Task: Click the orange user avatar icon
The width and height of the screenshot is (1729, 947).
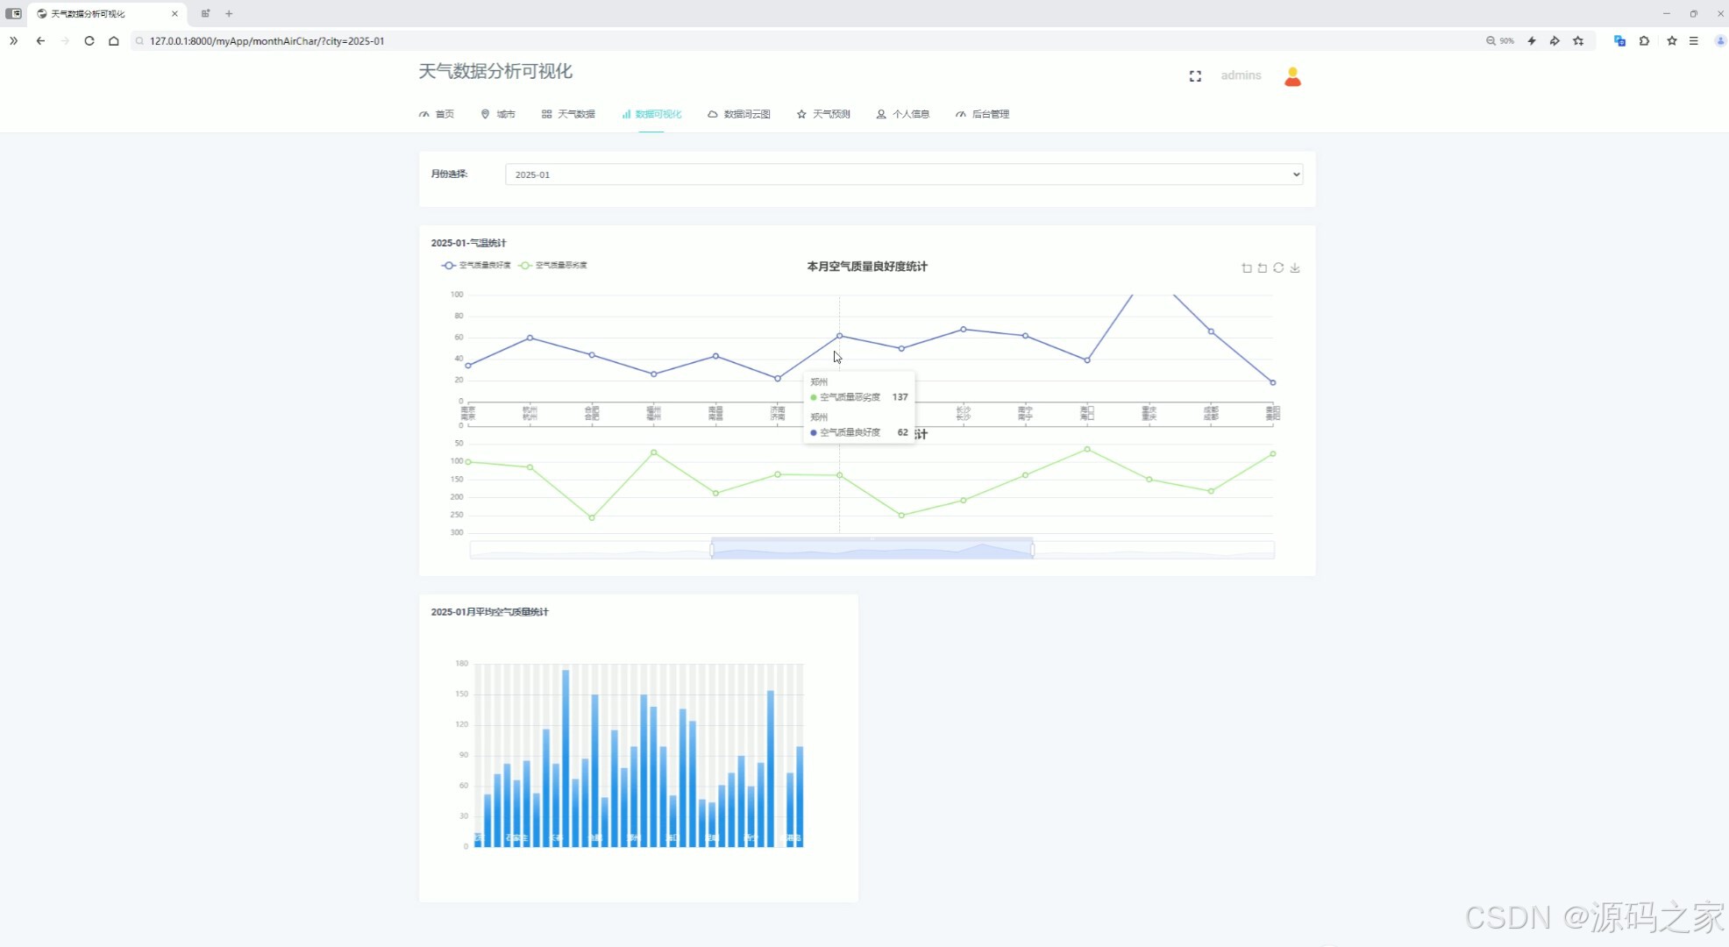Action: (1292, 77)
